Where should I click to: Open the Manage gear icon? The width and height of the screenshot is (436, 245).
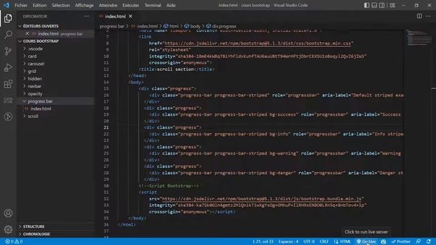coord(8,229)
